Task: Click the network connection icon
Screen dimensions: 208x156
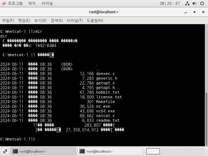Action: pyautogui.click(x=187, y=3)
